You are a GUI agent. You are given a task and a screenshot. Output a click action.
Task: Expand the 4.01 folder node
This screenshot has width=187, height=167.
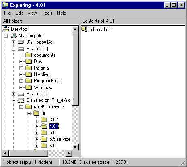[36, 126]
